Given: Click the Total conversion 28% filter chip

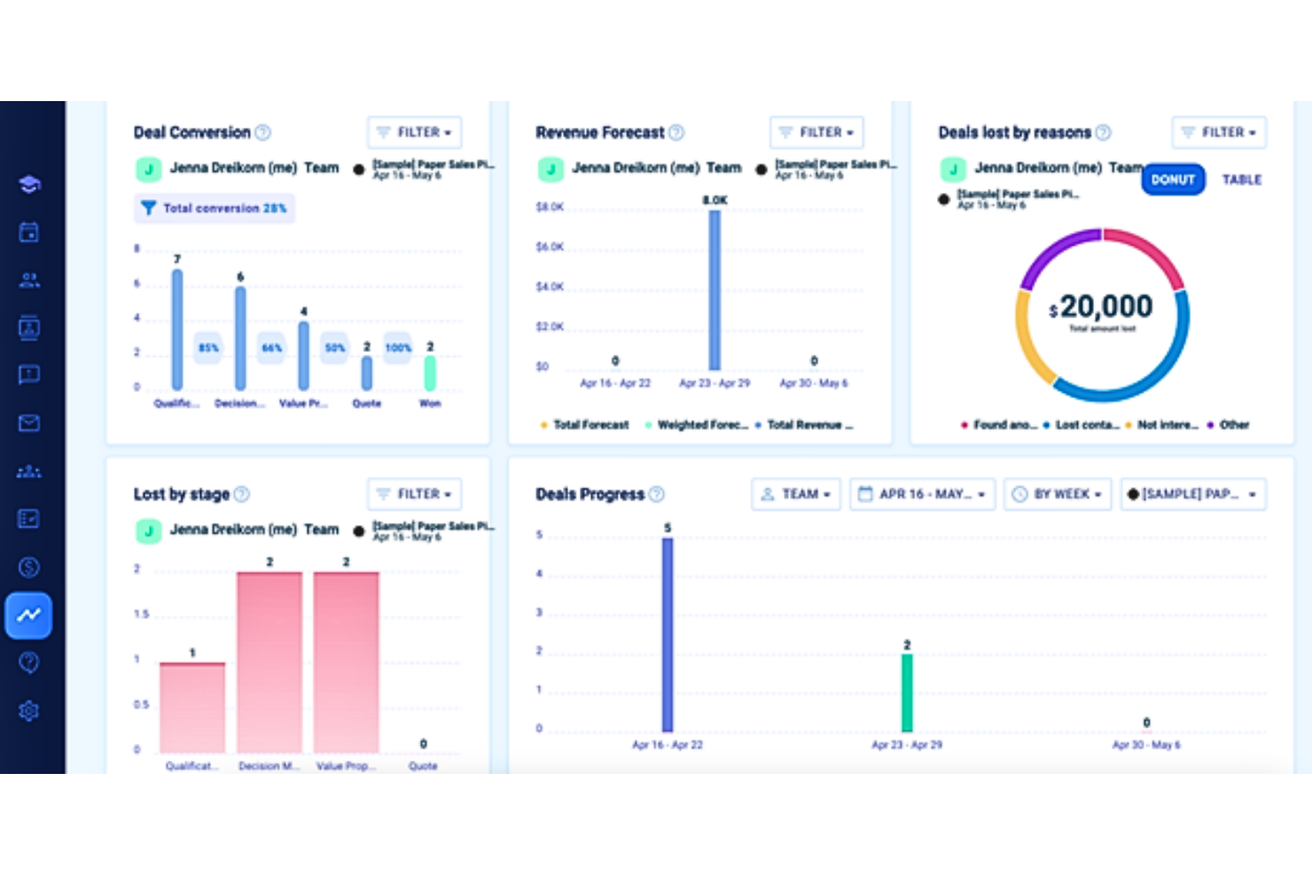Looking at the screenshot, I should (215, 207).
